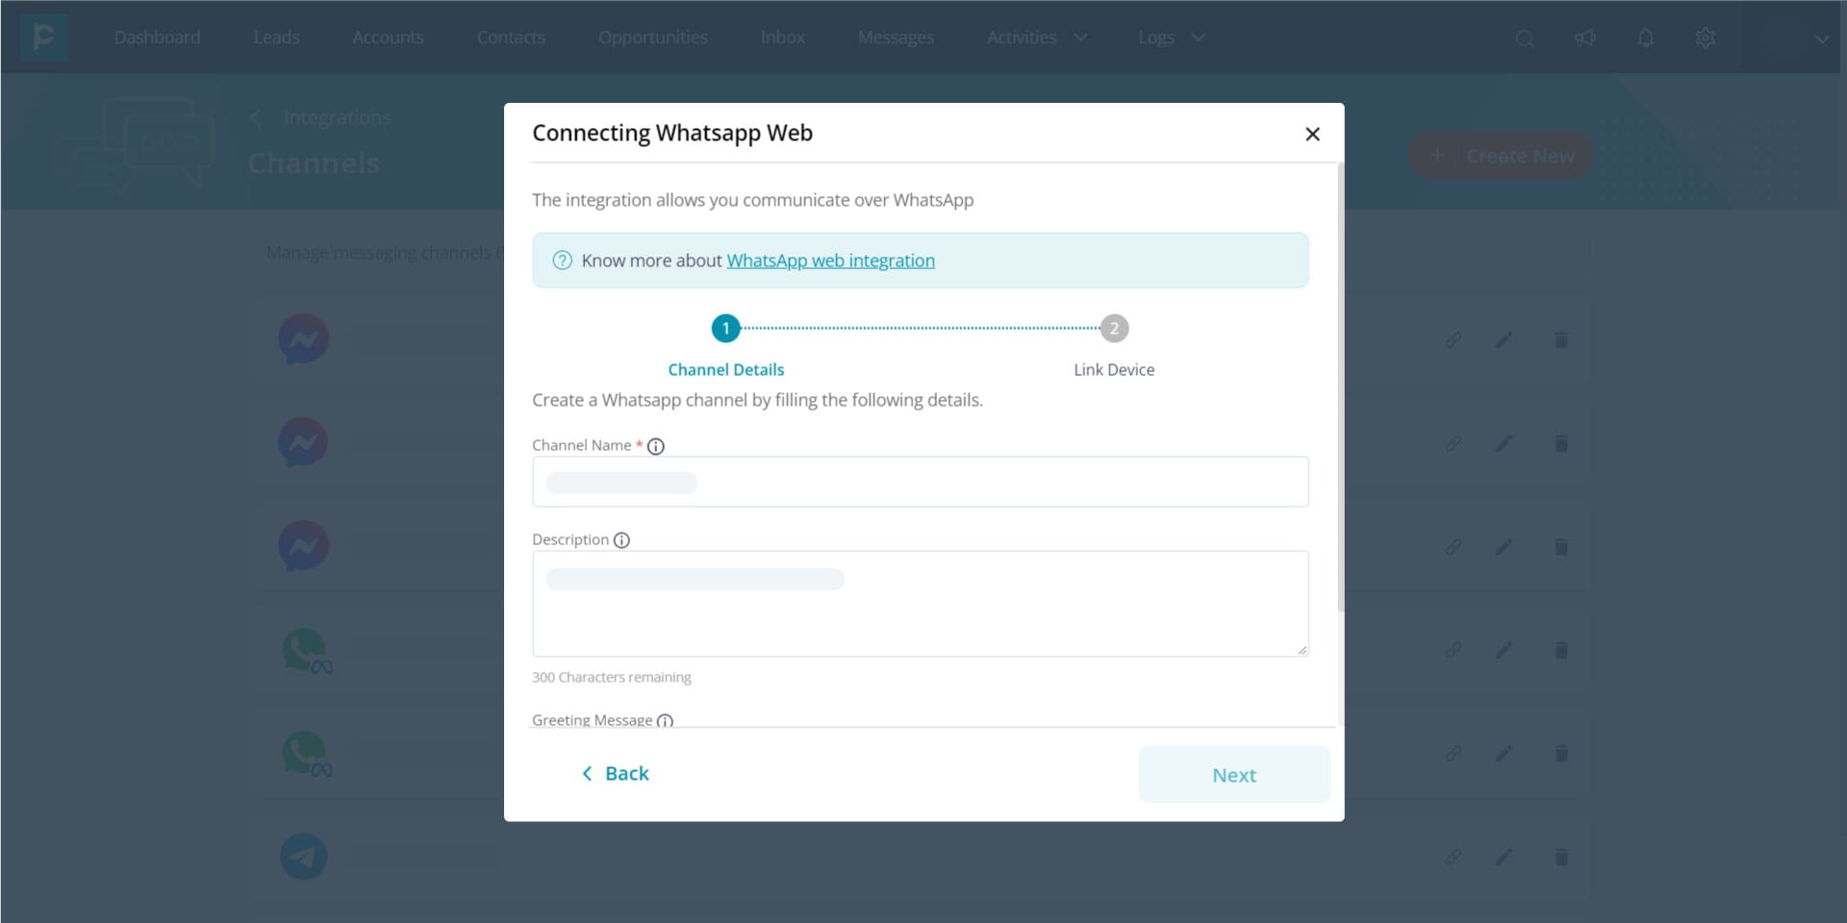
Task: Show info tooltip for Description
Action: (x=621, y=540)
